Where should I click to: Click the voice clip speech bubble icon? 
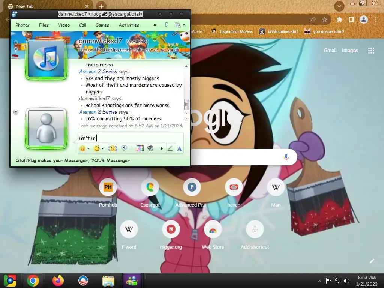[x=124, y=148]
